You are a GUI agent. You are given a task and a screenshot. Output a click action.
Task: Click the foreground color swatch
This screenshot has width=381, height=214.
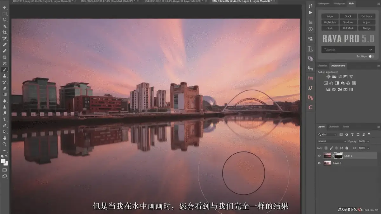[x=4, y=161]
